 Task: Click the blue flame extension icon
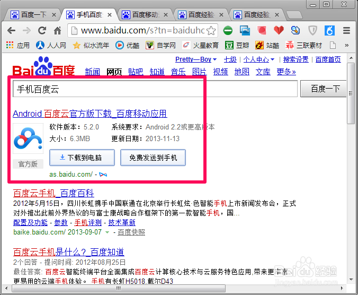point(330,30)
